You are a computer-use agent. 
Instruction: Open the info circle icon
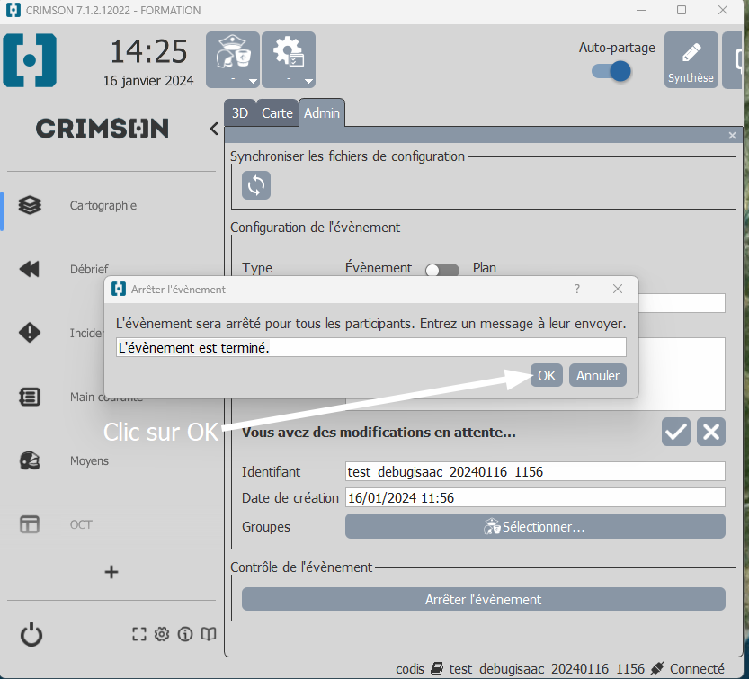point(185,634)
